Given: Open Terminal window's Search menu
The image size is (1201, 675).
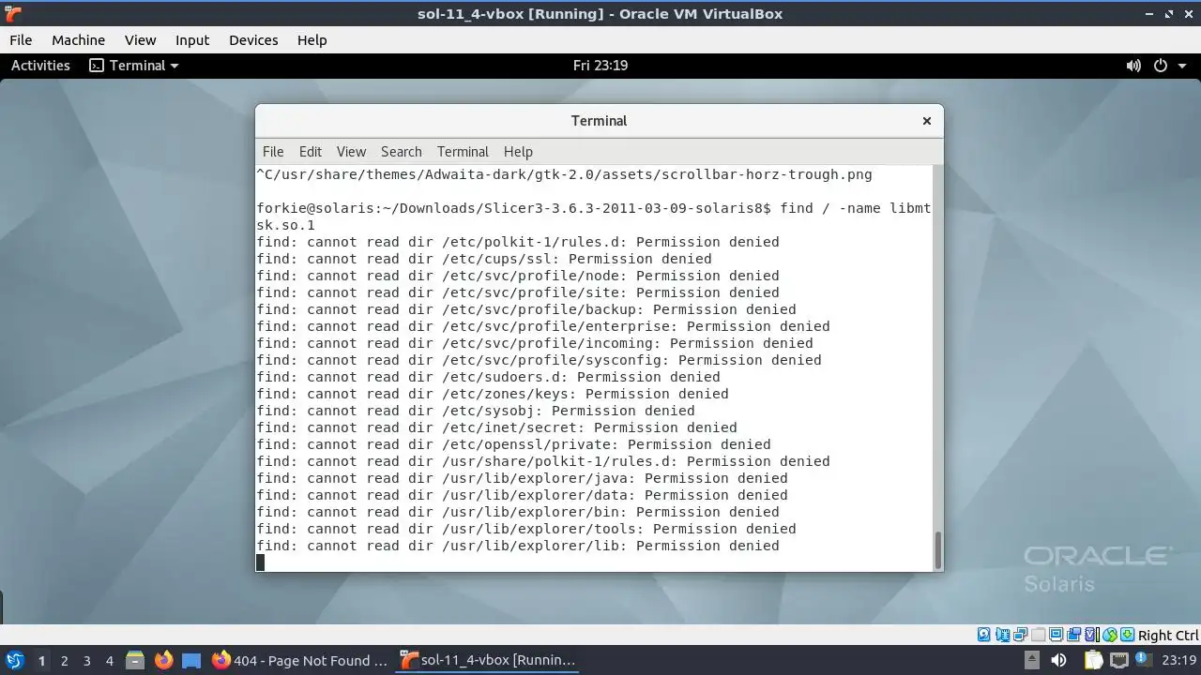Looking at the screenshot, I should click(x=402, y=152).
